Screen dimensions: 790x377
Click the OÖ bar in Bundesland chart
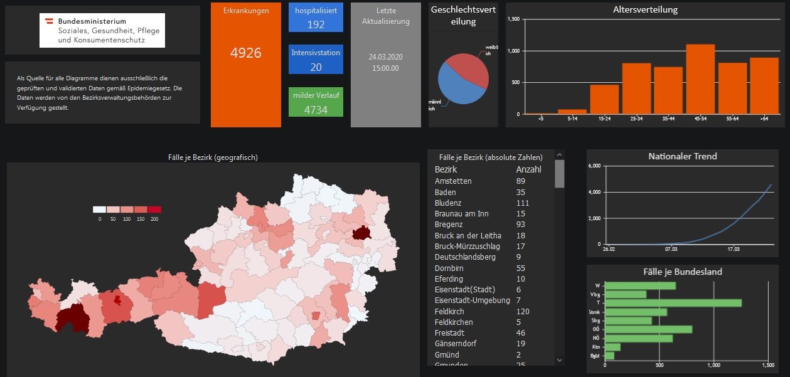pyautogui.click(x=648, y=329)
